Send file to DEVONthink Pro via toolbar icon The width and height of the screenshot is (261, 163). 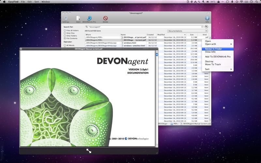click(x=89, y=19)
